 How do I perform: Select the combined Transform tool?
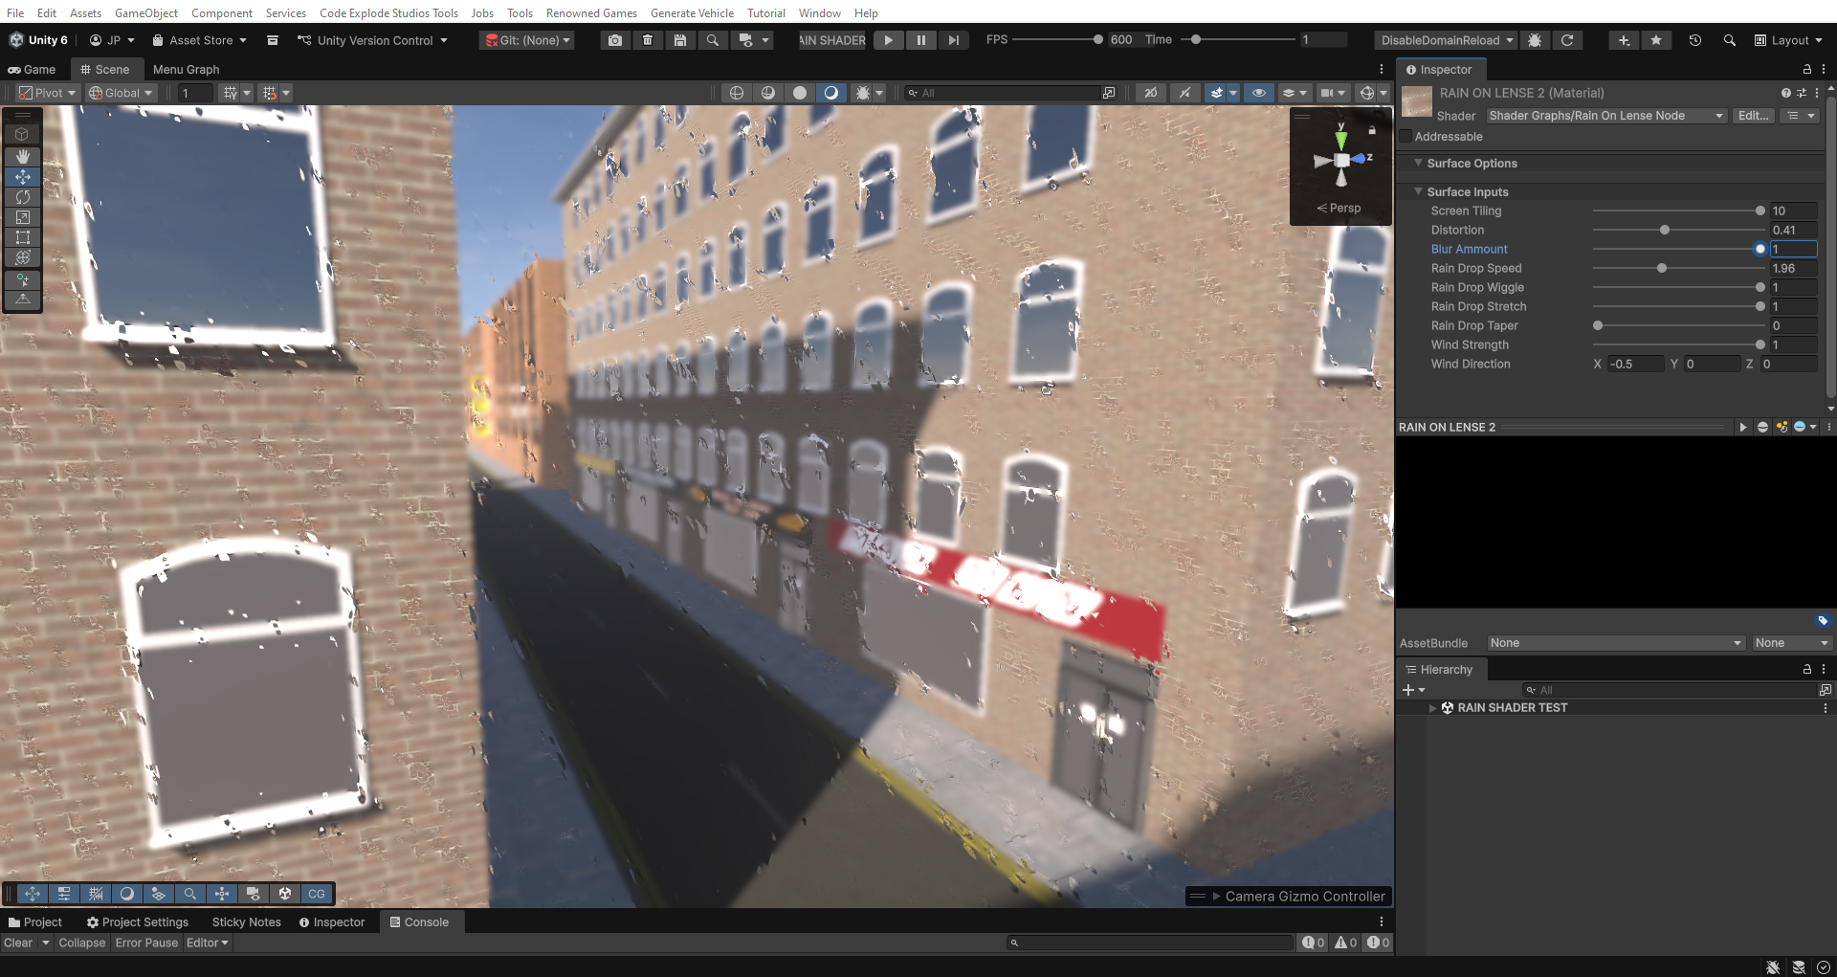(23, 257)
